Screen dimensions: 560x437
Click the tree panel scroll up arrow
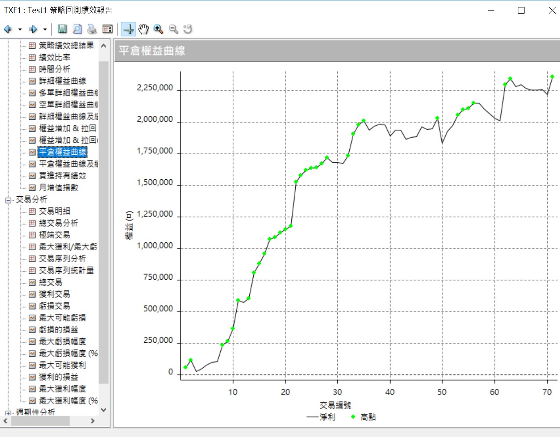104,45
